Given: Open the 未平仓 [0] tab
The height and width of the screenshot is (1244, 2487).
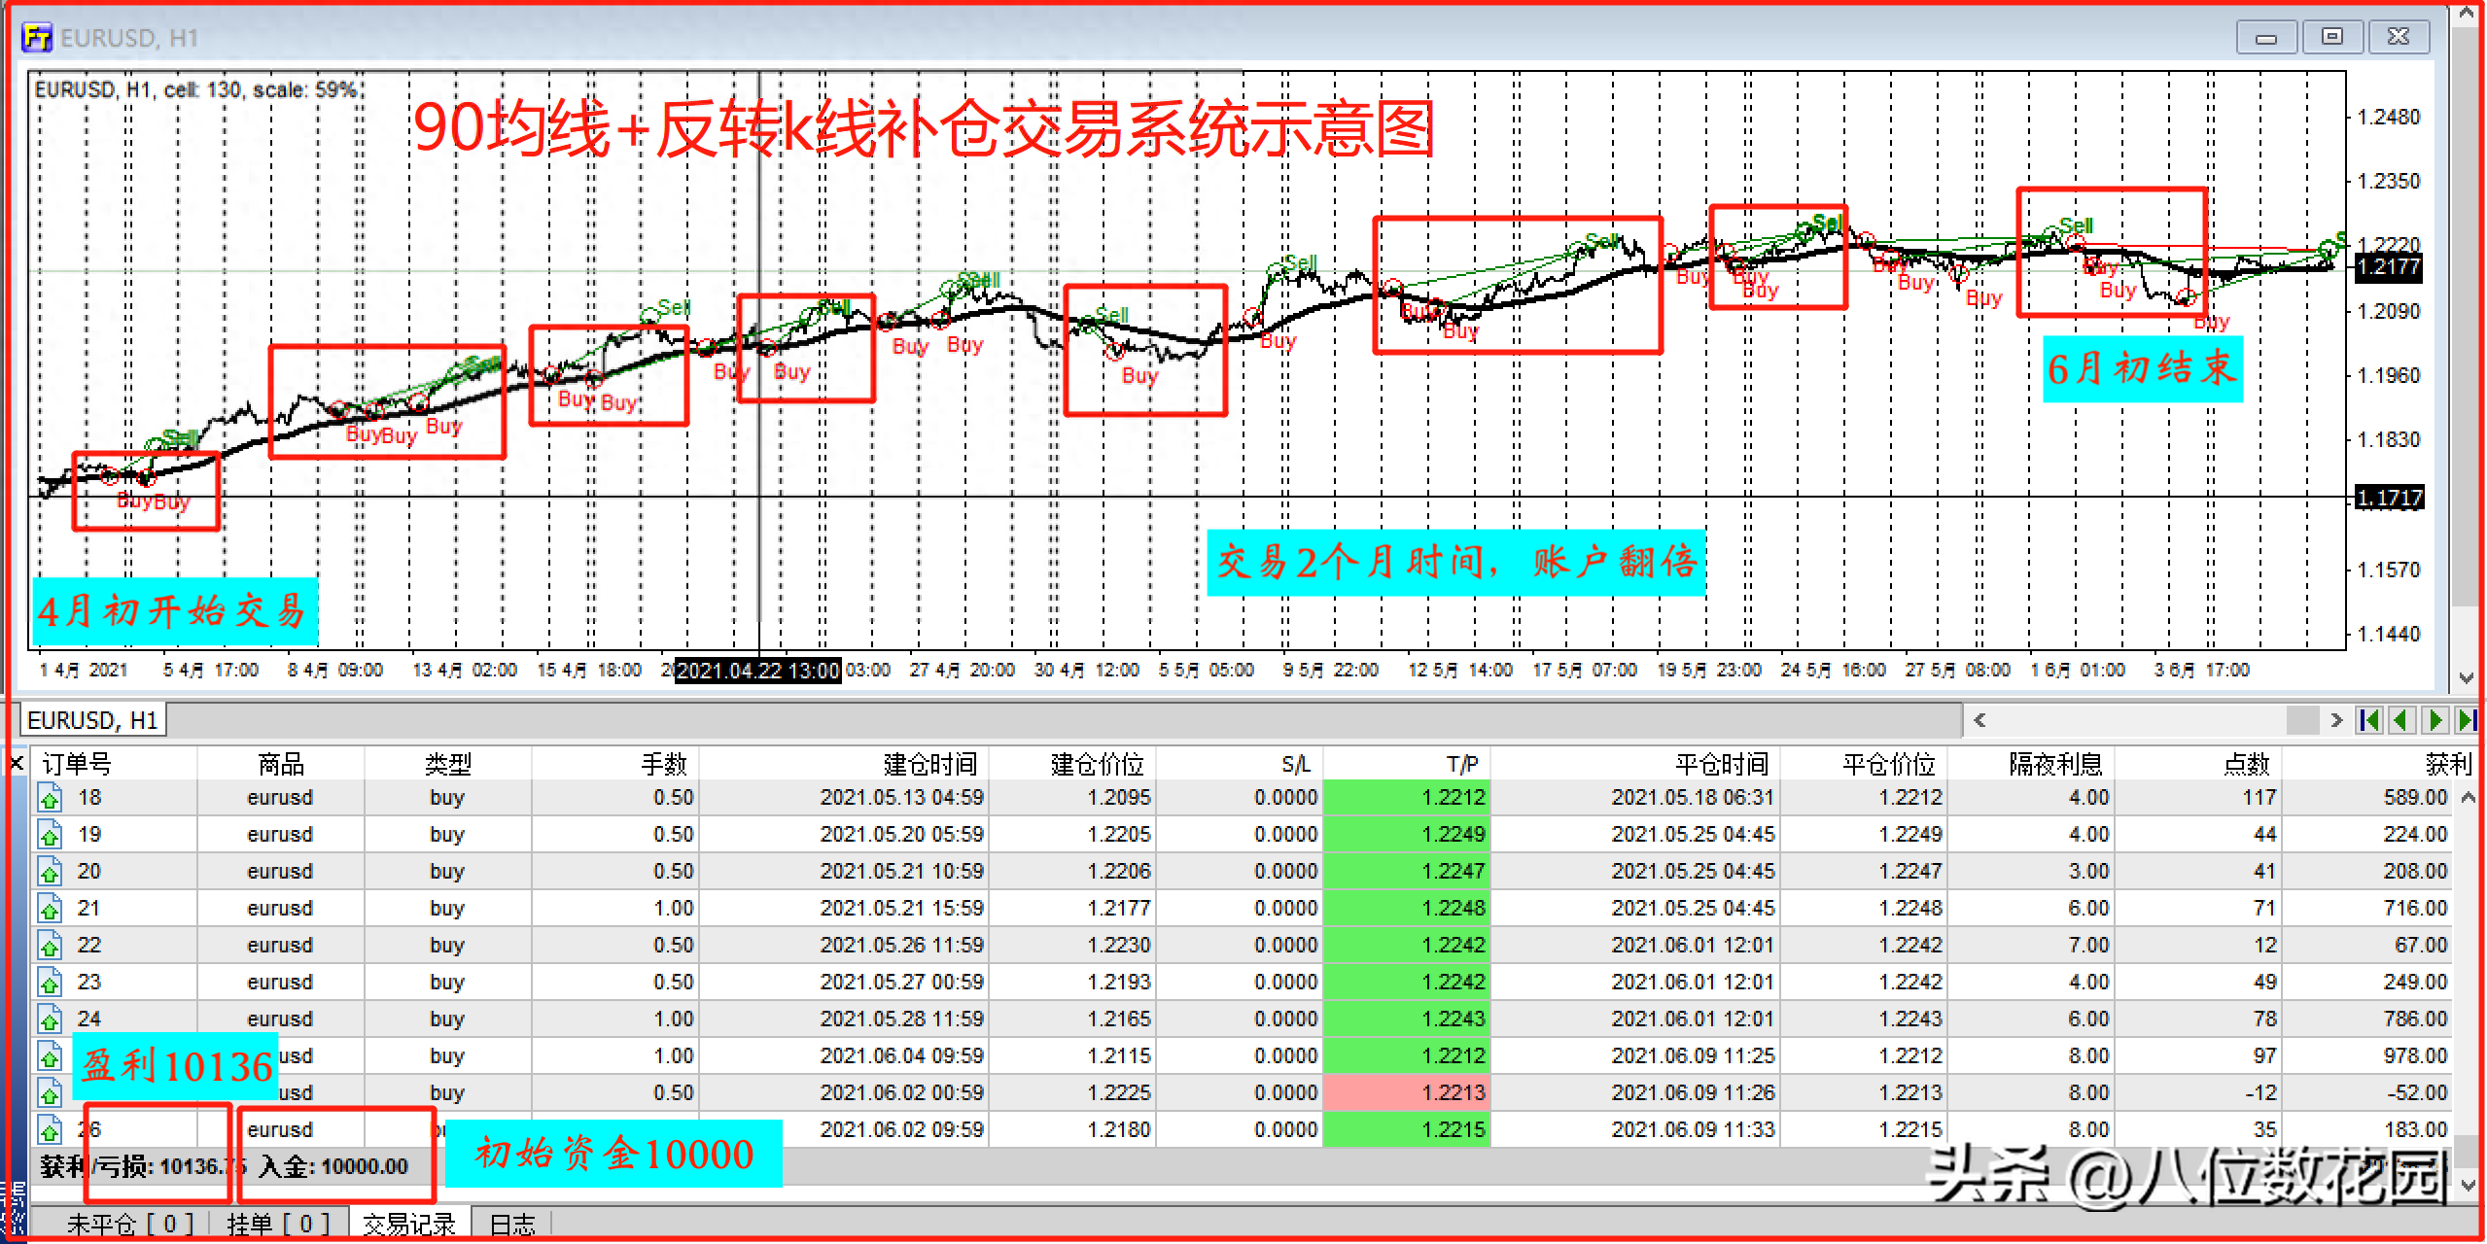Looking at the screenshot, I should pos(129,1224).
